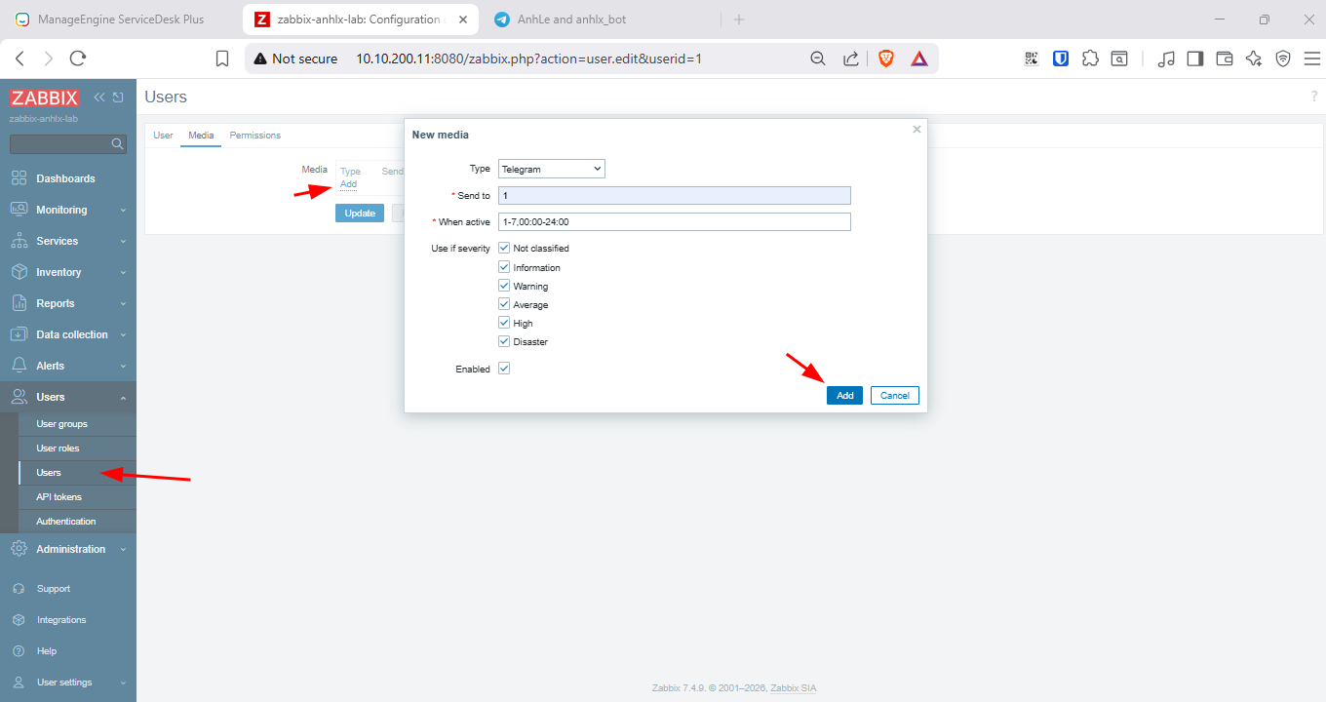Open Brave Shields lion icon
The width and height of the screenshot is (1326, 702).
[x=885, y=58]
